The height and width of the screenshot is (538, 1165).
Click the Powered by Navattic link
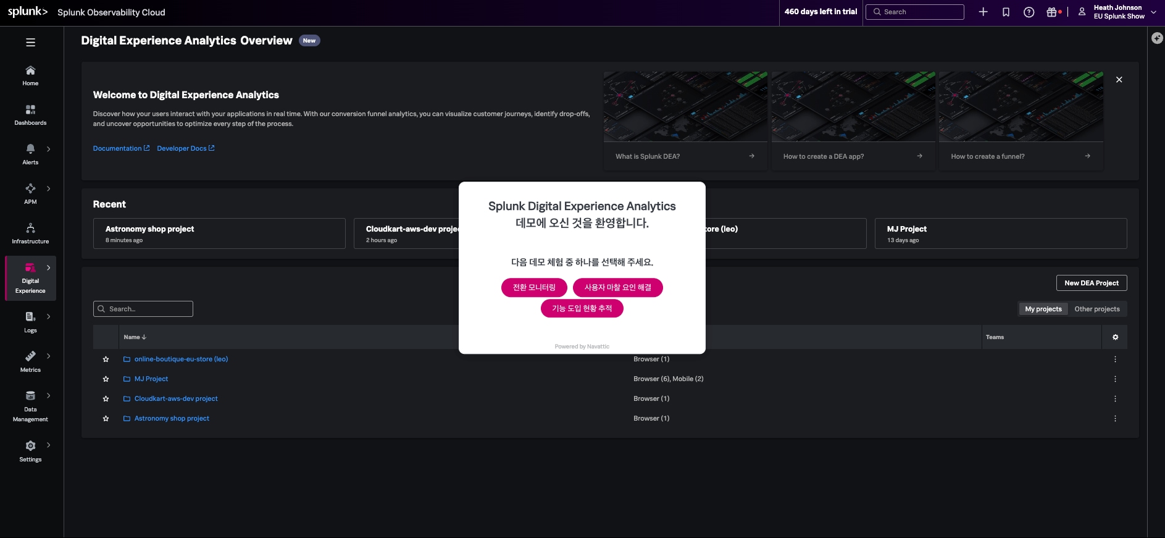(582, 347)
